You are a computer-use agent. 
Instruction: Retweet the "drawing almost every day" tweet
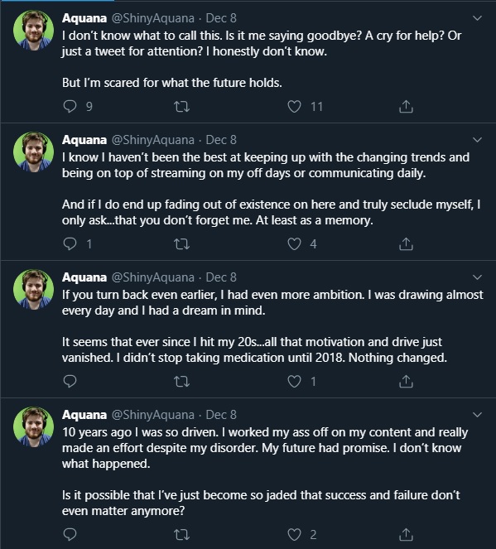tap(181, 381)
